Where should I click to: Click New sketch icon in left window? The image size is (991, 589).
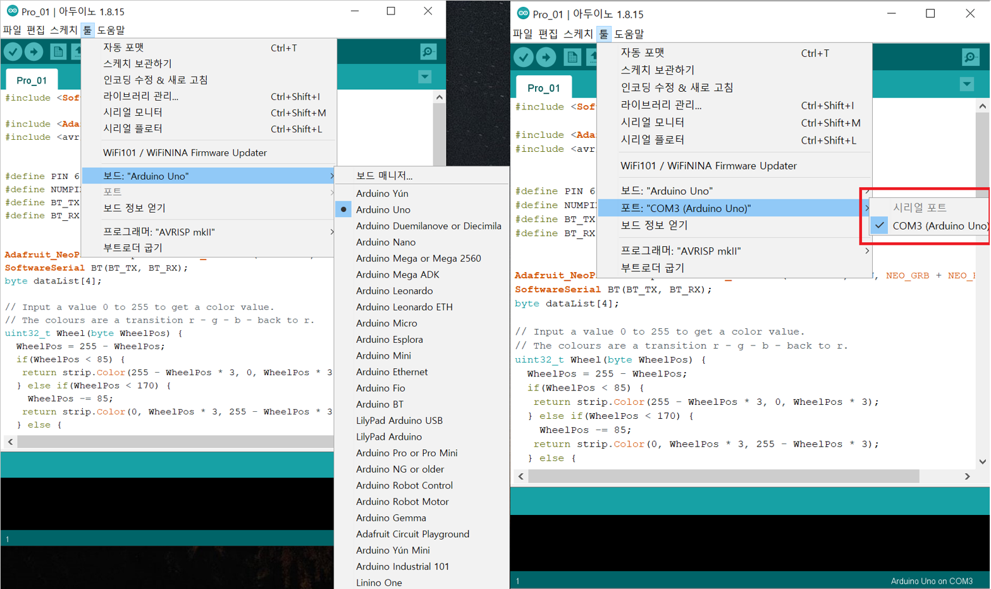(58, 52)
